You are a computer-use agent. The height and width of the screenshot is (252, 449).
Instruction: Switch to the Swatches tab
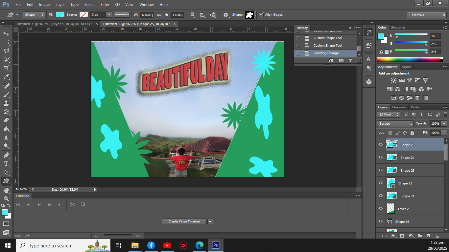click(x=398, y=28)
